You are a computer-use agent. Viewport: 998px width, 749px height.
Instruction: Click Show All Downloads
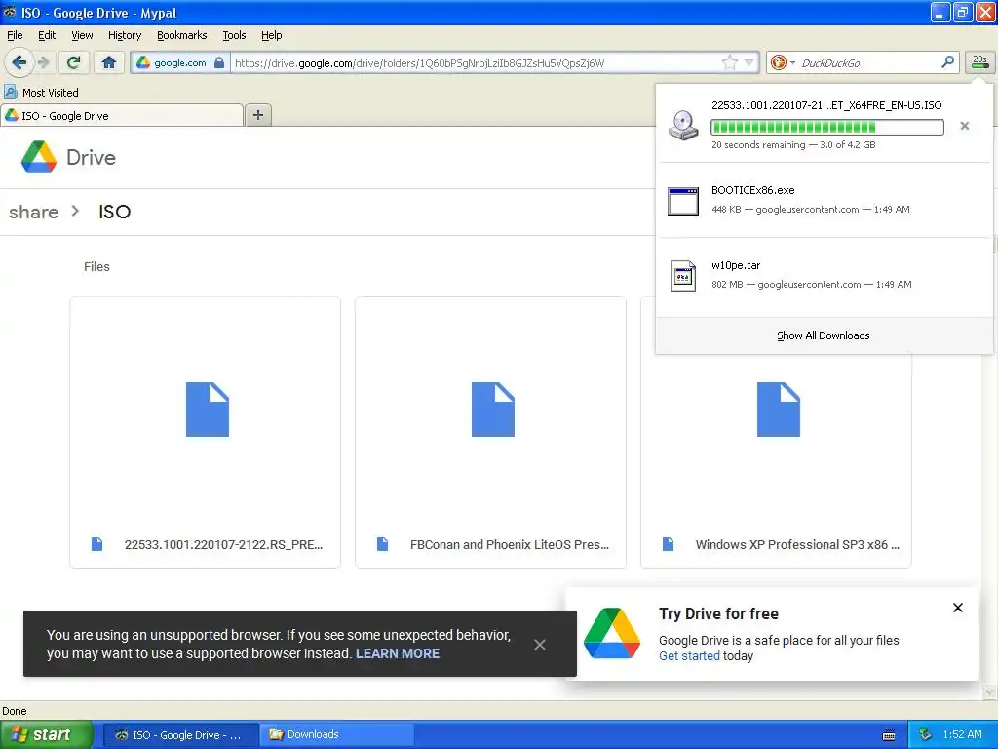(x=823, y=335)
